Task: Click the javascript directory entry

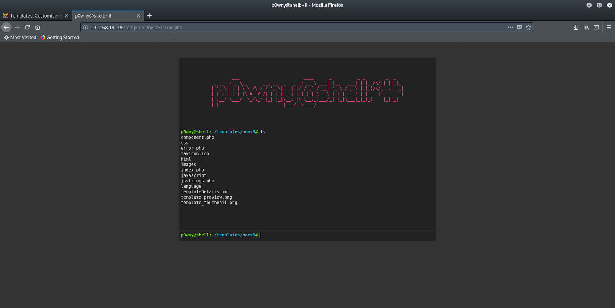Action: tap(193, 175)
